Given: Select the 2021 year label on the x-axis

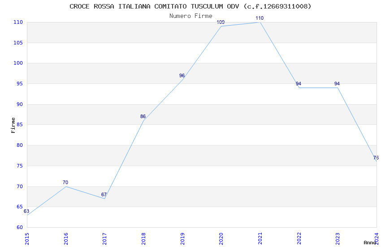Looking at the screenshot, I should [x=260, y=239].
